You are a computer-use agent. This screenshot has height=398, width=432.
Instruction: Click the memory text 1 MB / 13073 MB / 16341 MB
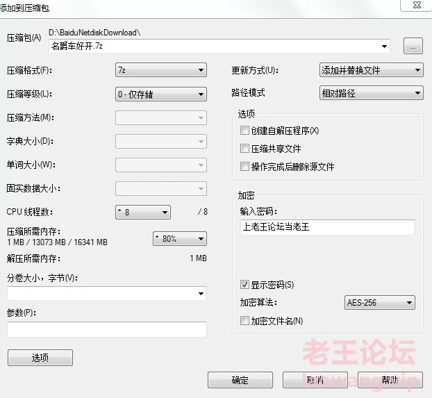[x=58, y=242]
